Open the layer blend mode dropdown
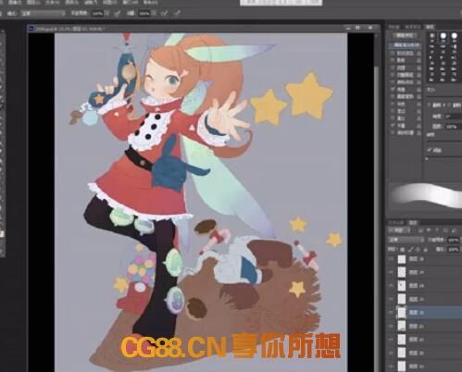The width and height of the screenshot is (462, 372). 406,240
